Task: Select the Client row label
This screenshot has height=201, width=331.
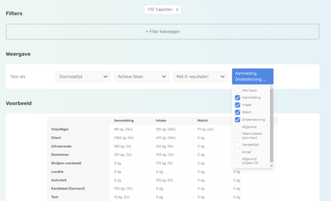Action: (56, 138)
